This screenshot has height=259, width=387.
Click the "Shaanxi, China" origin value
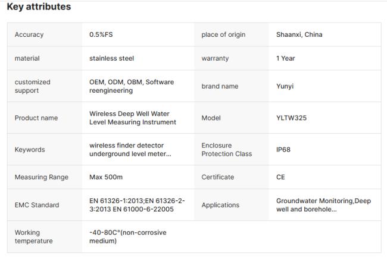(299, 34)
